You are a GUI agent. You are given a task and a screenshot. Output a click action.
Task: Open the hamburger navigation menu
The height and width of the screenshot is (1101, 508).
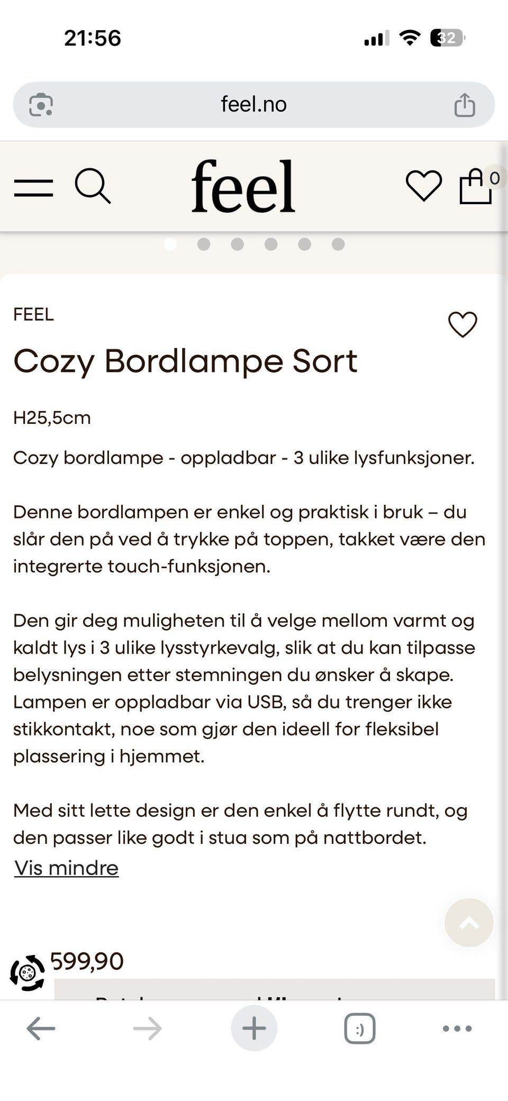click(x=33, y=186)
